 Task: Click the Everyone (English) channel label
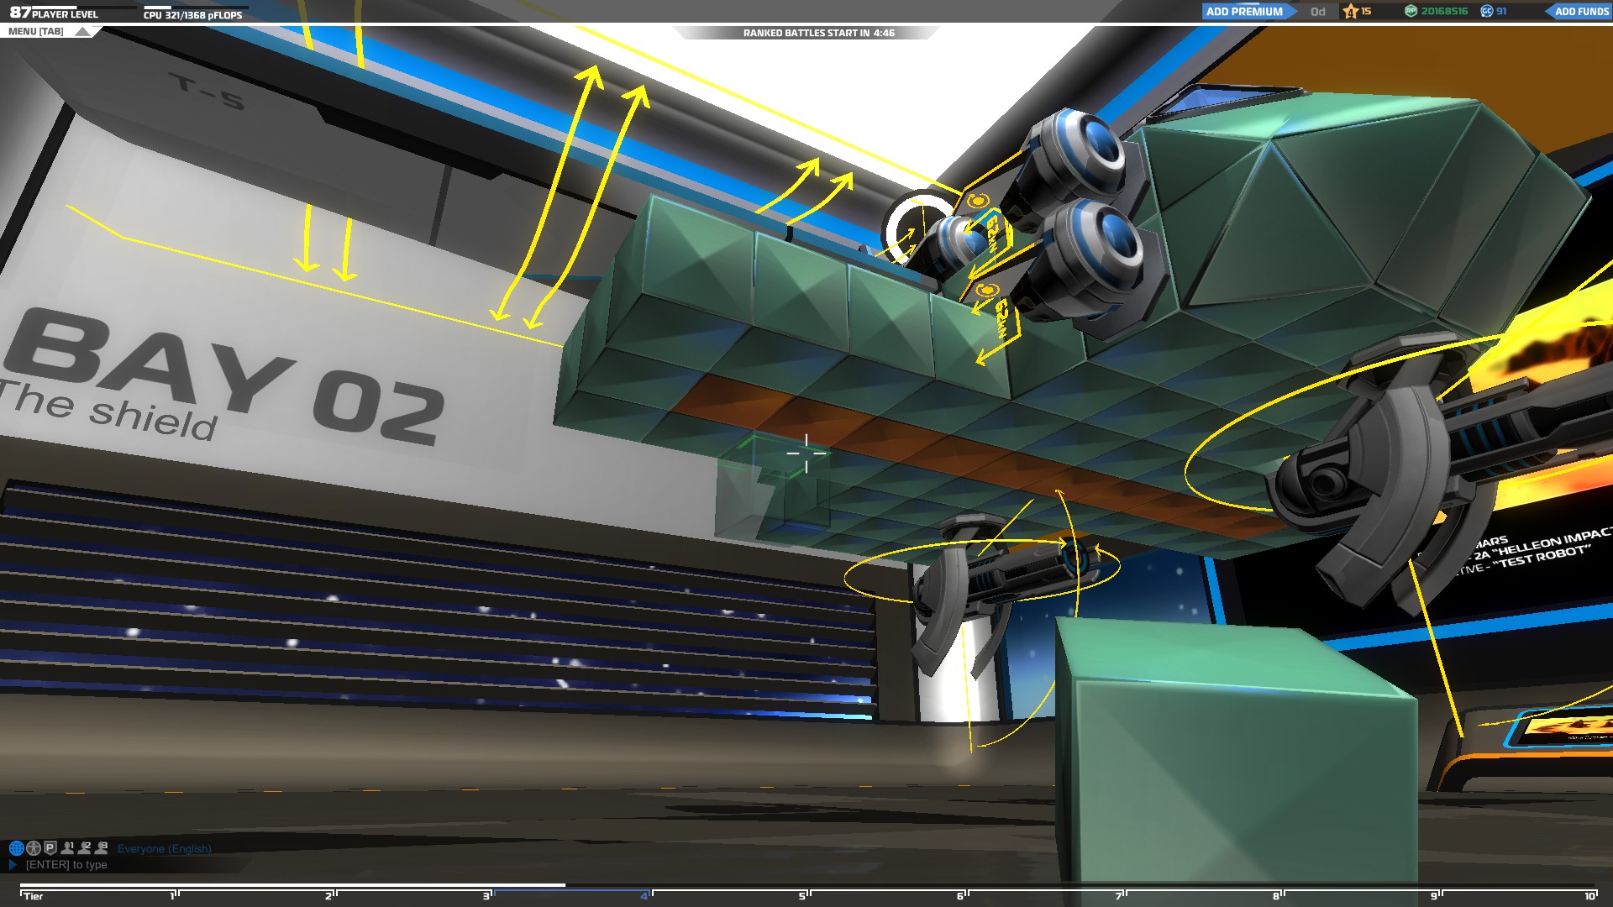click(164, 849)
